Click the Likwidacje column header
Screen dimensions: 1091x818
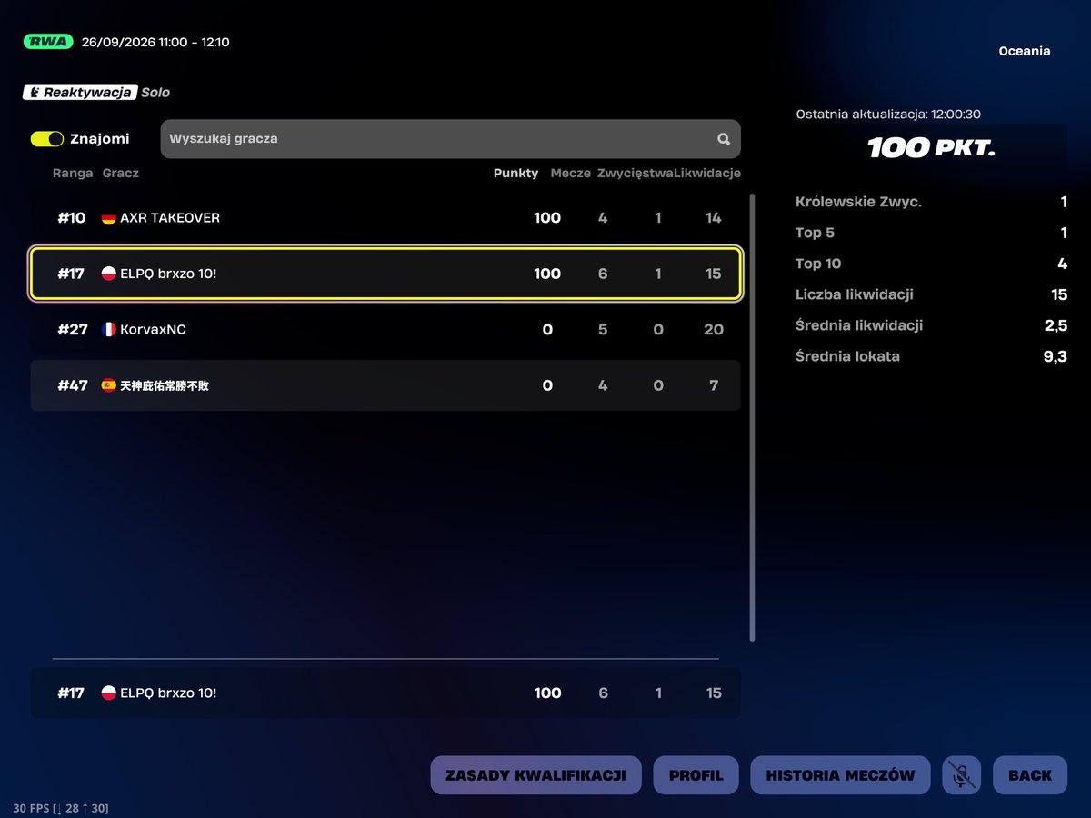pos(708,173)
